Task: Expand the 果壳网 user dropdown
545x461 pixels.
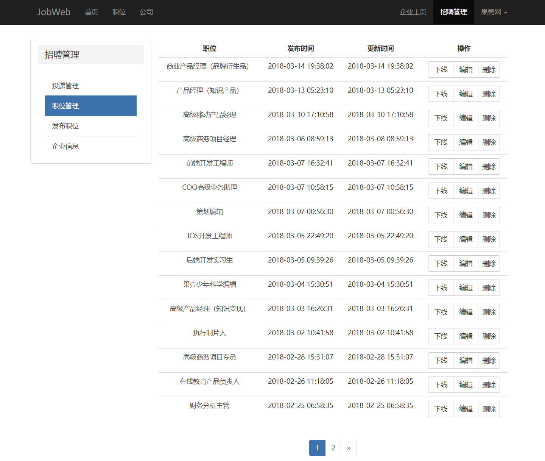Action: [494, 12]
